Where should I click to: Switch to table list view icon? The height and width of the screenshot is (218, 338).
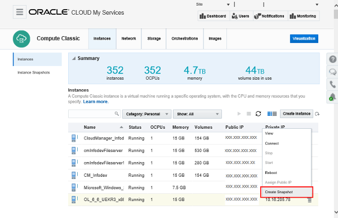pyautogui.click(x=274, y=114)
